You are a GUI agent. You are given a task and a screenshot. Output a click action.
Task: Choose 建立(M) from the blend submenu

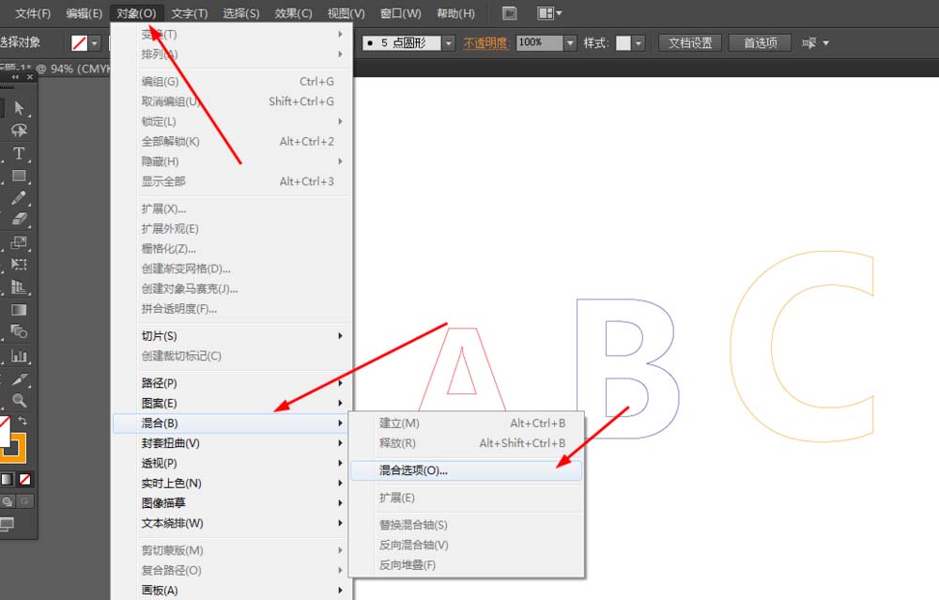398,423
